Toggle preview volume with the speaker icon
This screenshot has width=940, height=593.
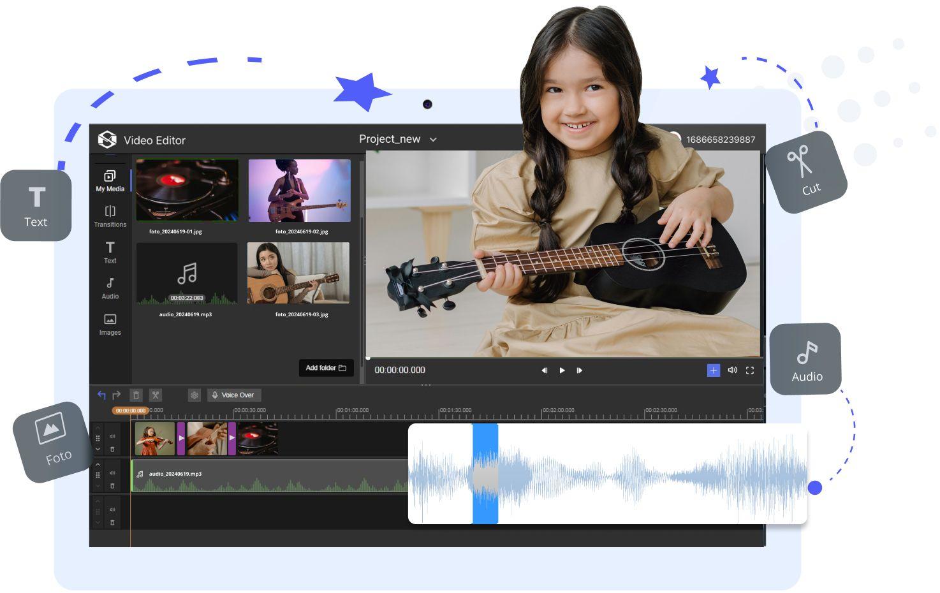(x=732, y=370)
